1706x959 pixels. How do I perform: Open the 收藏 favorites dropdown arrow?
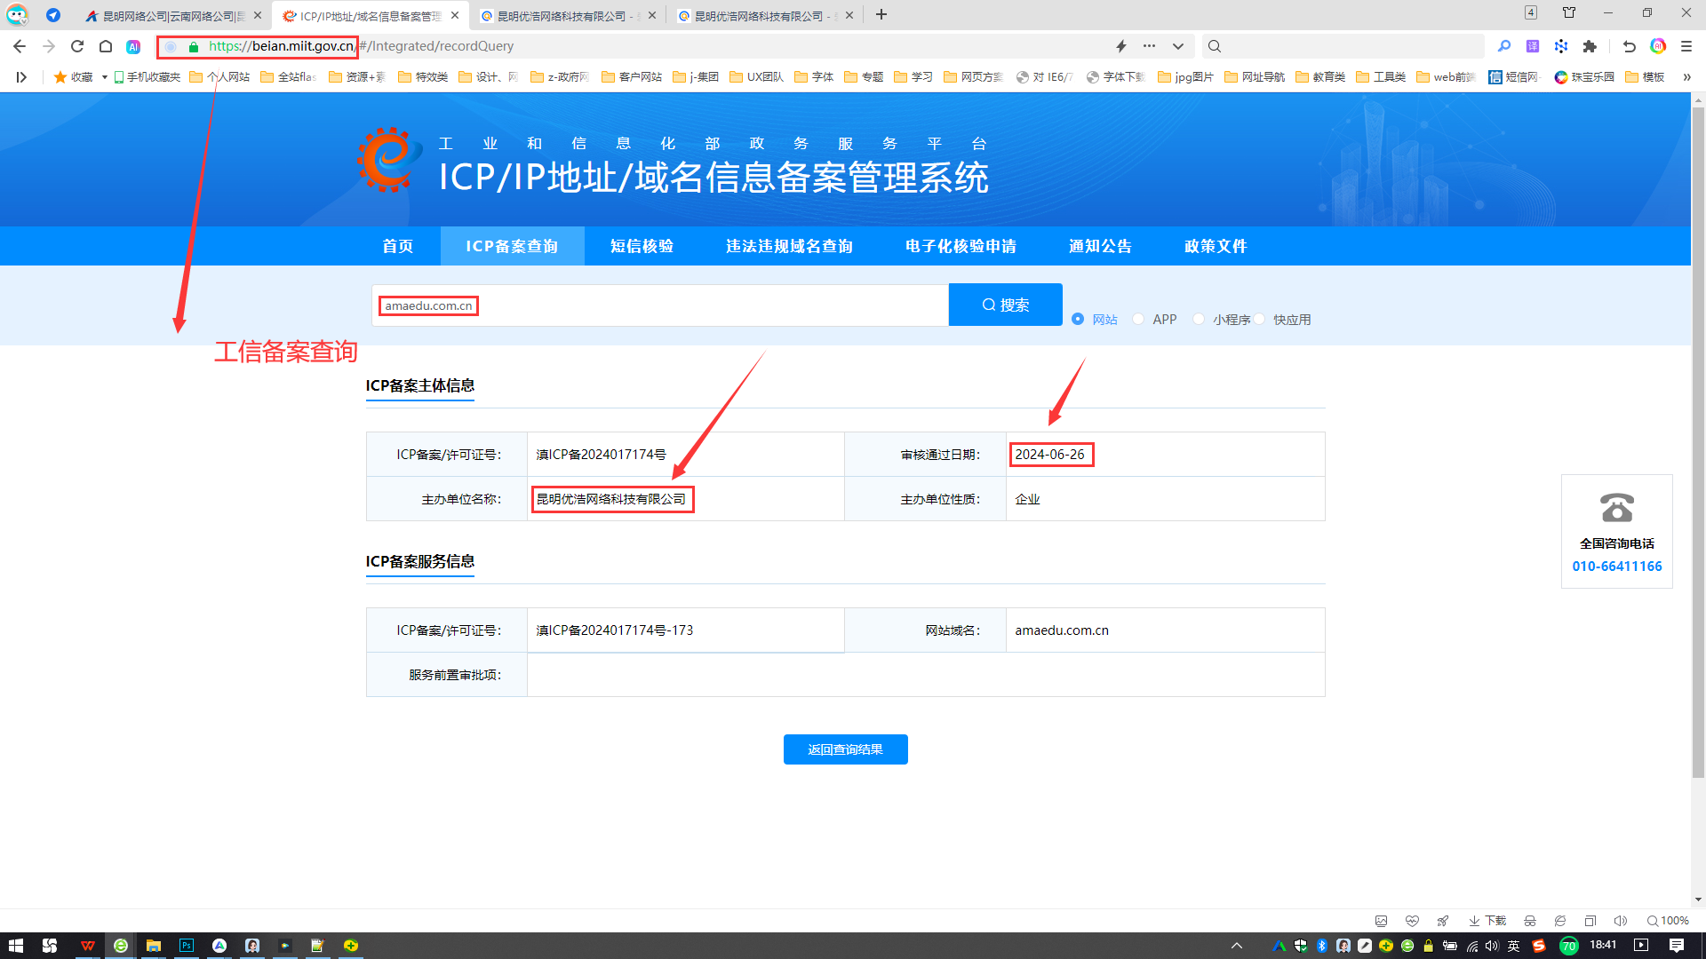click(x=104, y=77)
